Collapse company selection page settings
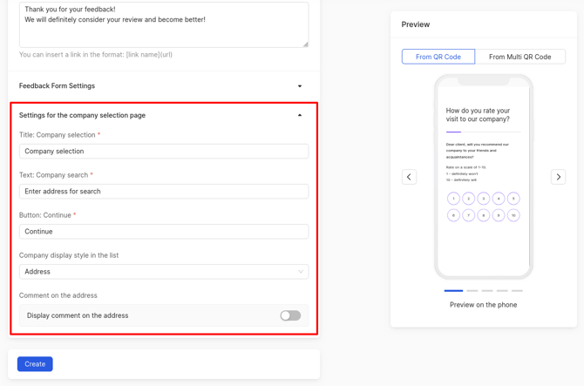584x386 pixels. click(300, 115)
